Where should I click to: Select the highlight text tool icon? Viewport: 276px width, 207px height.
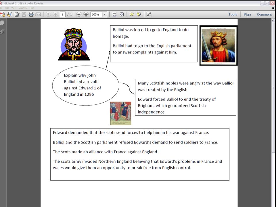click(139, 14)
